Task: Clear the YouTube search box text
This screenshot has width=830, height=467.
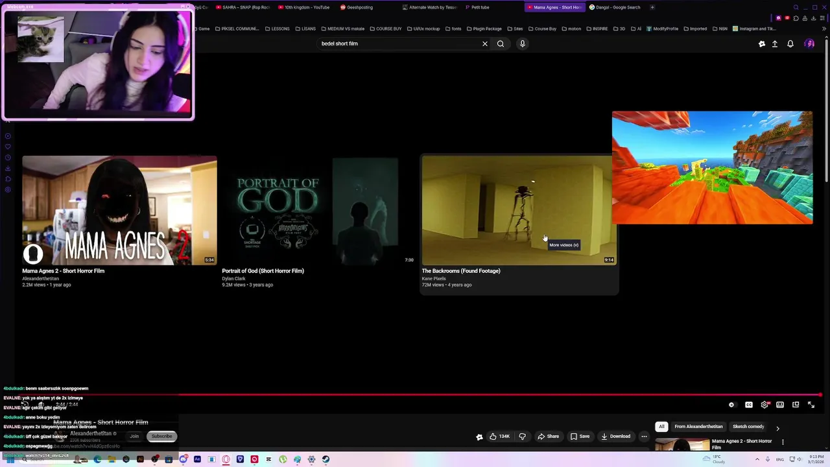Action: 484,43
